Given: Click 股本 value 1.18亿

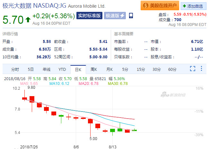Looking at the screenshot, I should pos(197,49).
